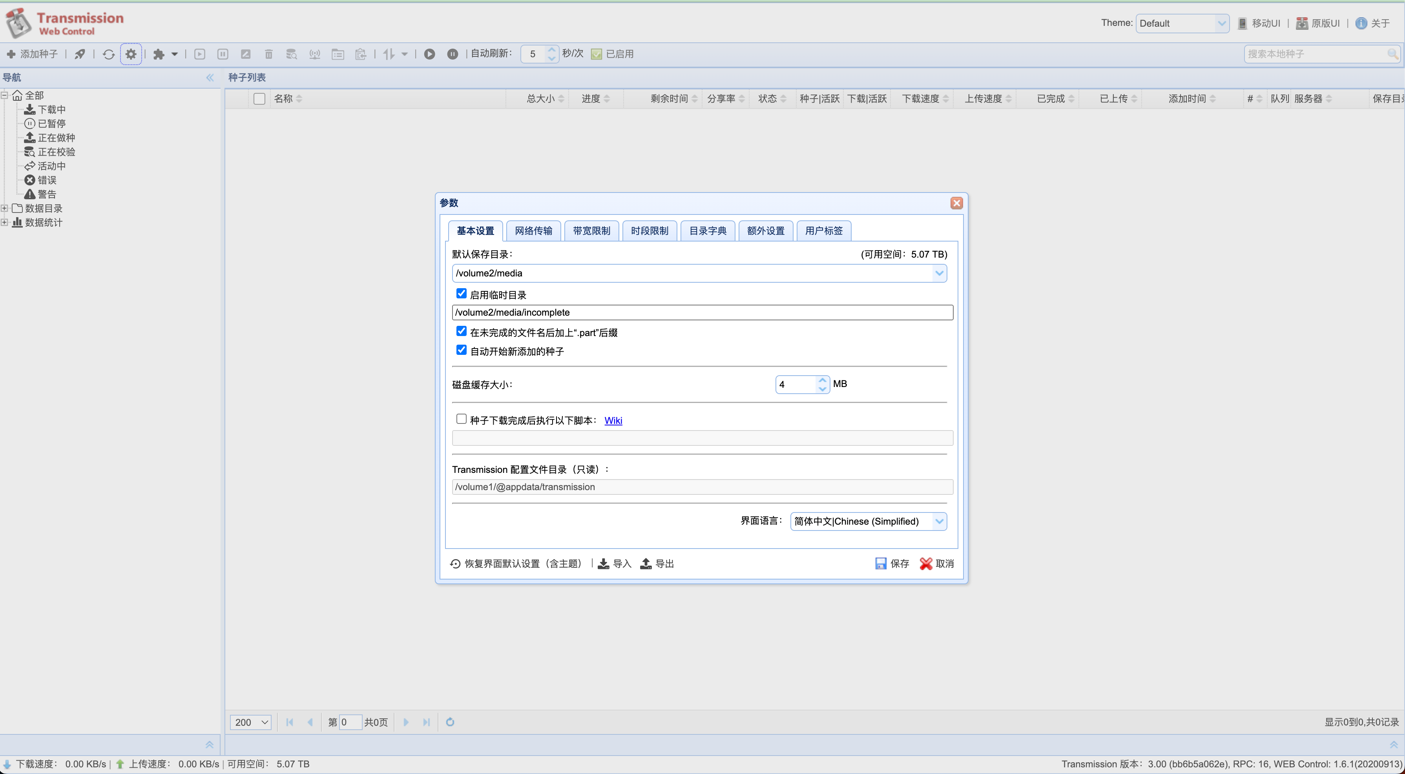Viewport: 1405px width, 774px height.
Task: Open the 200 page size dropdown
Action: (250, 722)
